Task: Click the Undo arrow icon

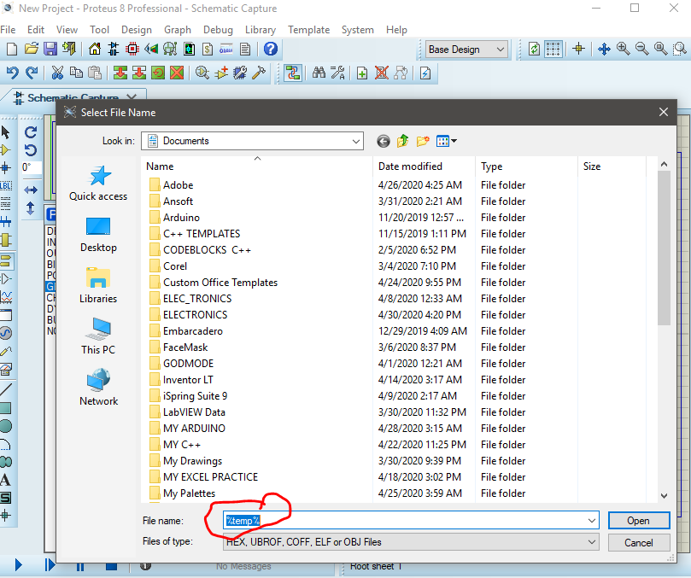Action: click(12, 73)
